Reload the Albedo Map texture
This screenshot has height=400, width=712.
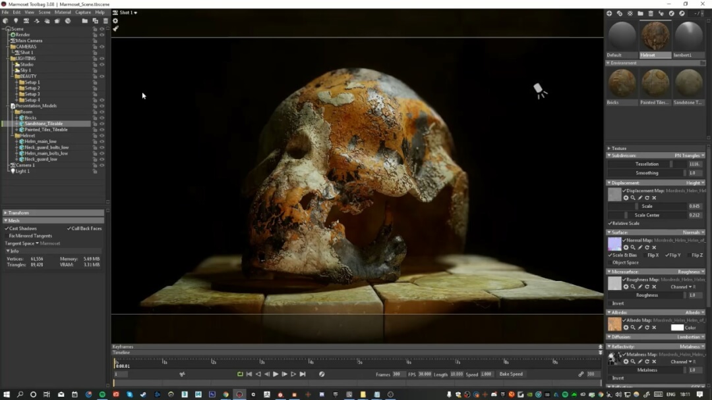point(647,328)
